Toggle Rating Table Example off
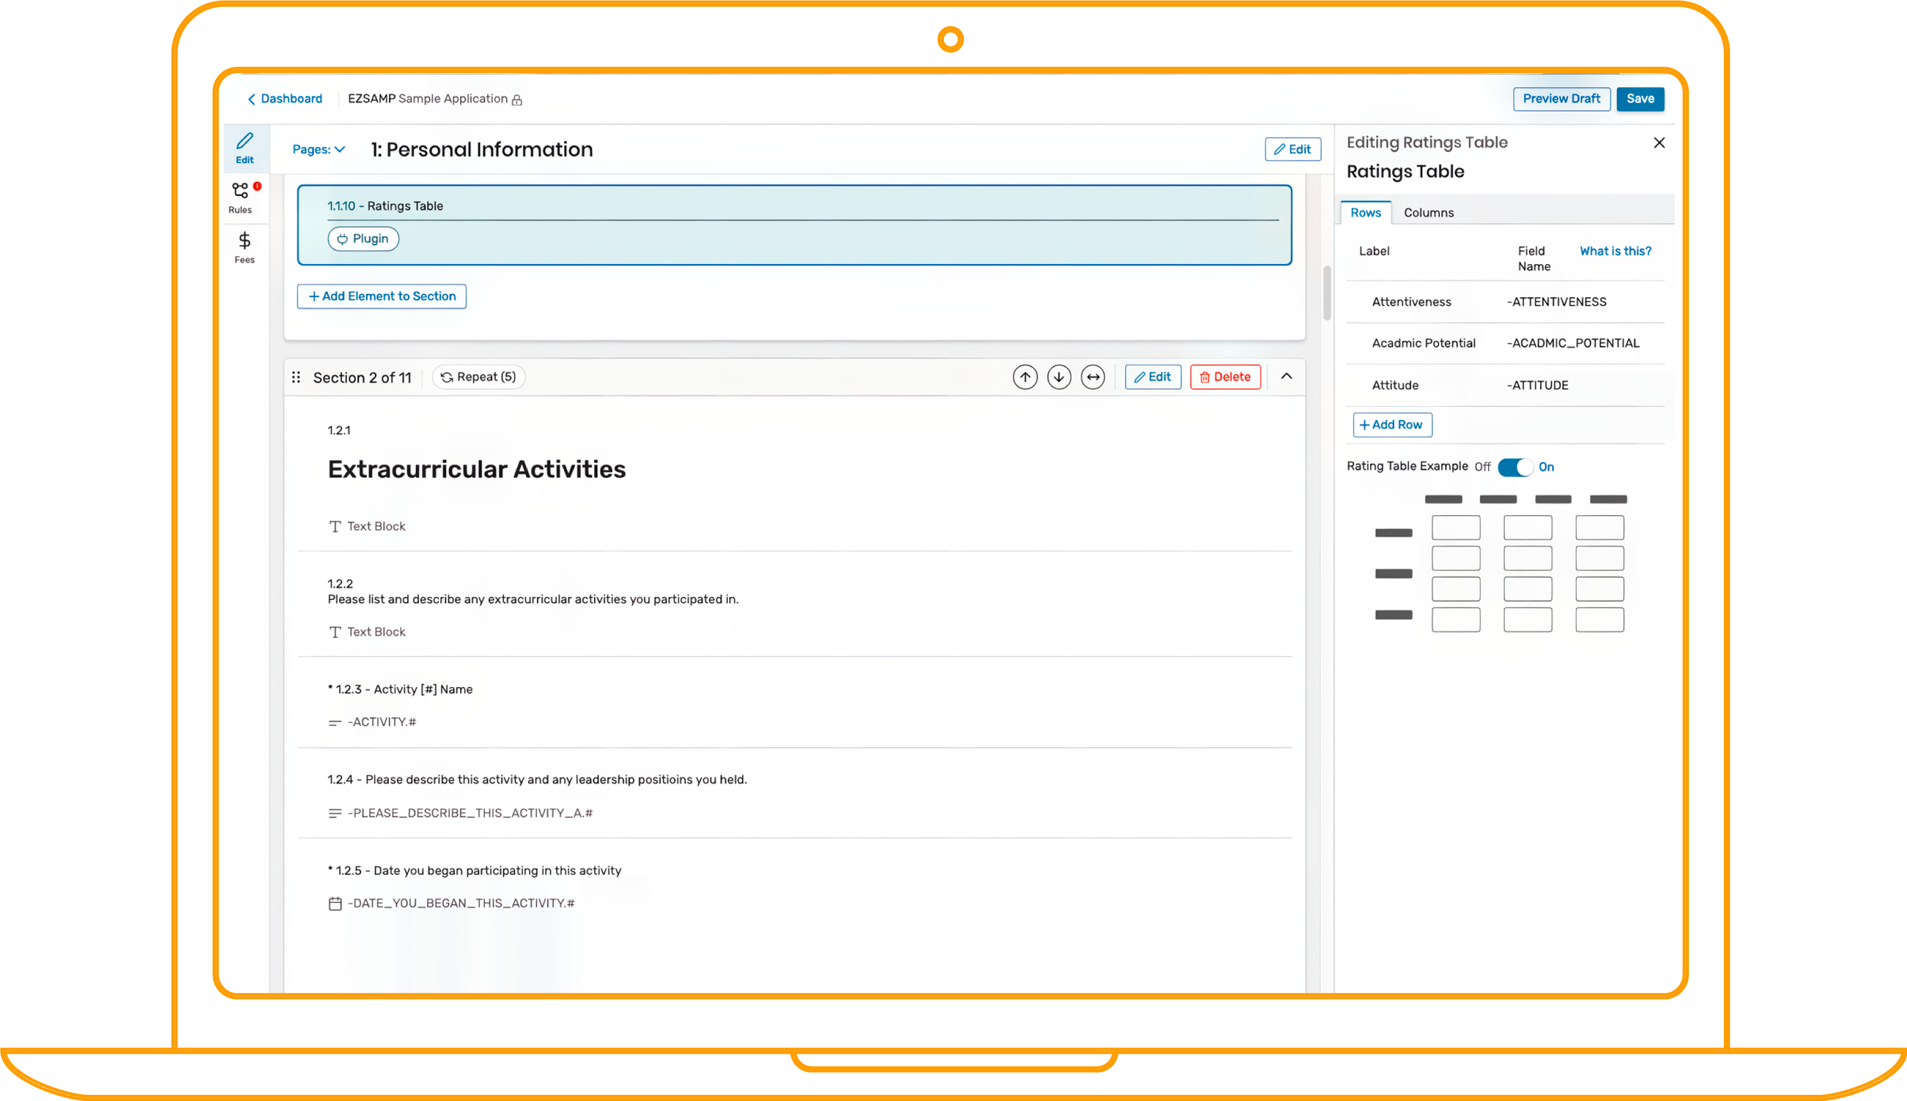The width and height of the screenshot is (1907, 1101). [x=1517, y=467]
